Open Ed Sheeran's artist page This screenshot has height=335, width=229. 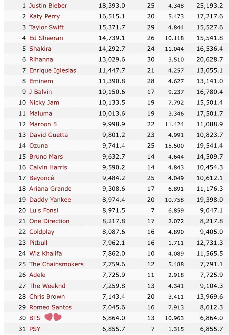pyautogui.click(x=46, y=38)
